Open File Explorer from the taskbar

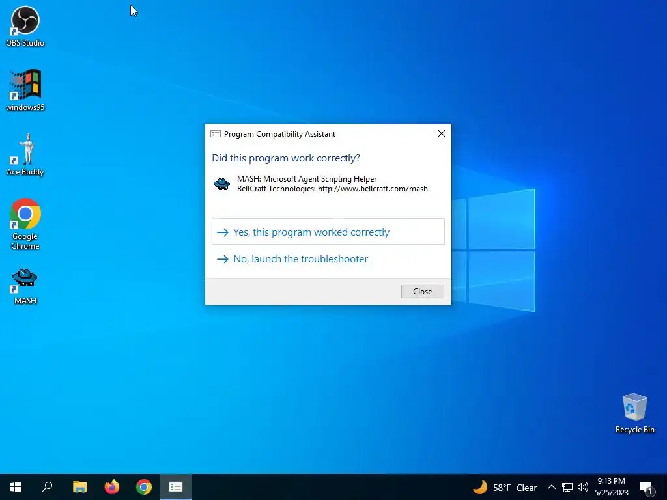click(79, 487)
